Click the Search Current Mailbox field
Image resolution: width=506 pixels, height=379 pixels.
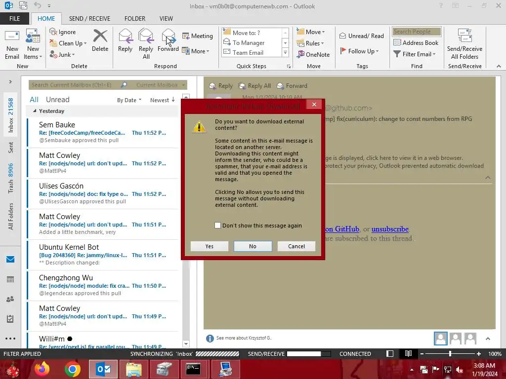pyautogui.click(x=74, y=85)
